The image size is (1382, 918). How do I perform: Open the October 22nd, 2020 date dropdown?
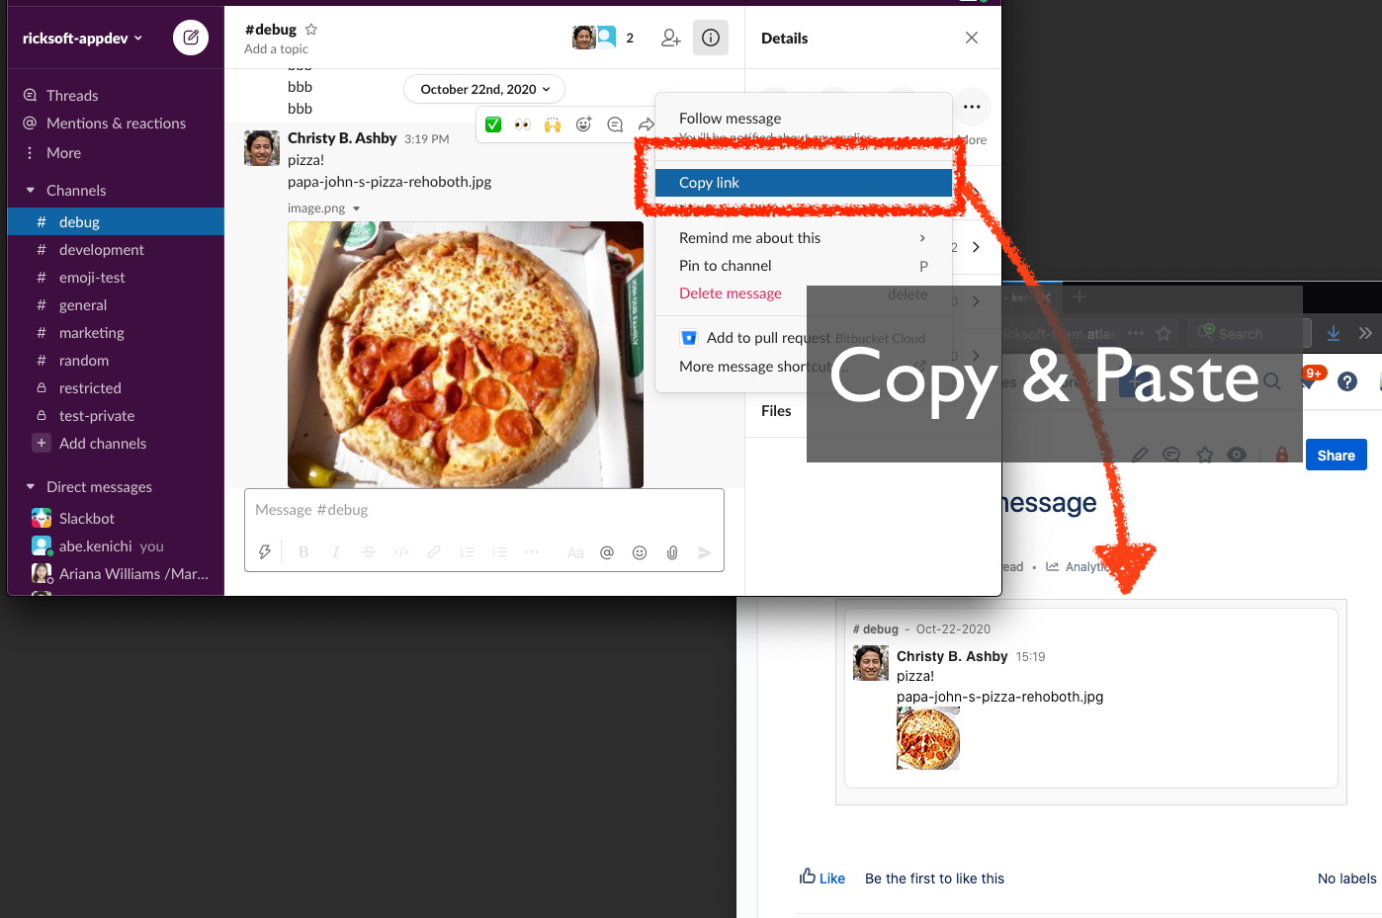tap(484, 89)
